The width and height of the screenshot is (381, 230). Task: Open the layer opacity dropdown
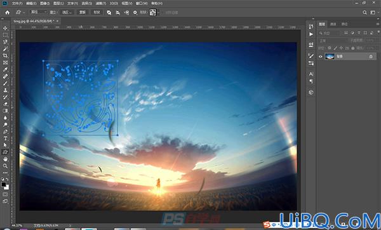(x=371, y=41)
